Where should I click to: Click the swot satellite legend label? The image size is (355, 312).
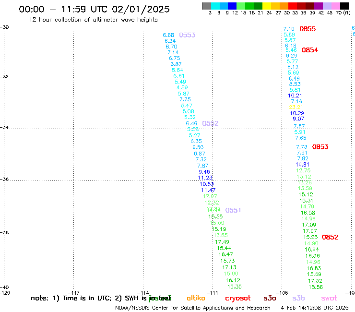(x=329, y=299)
